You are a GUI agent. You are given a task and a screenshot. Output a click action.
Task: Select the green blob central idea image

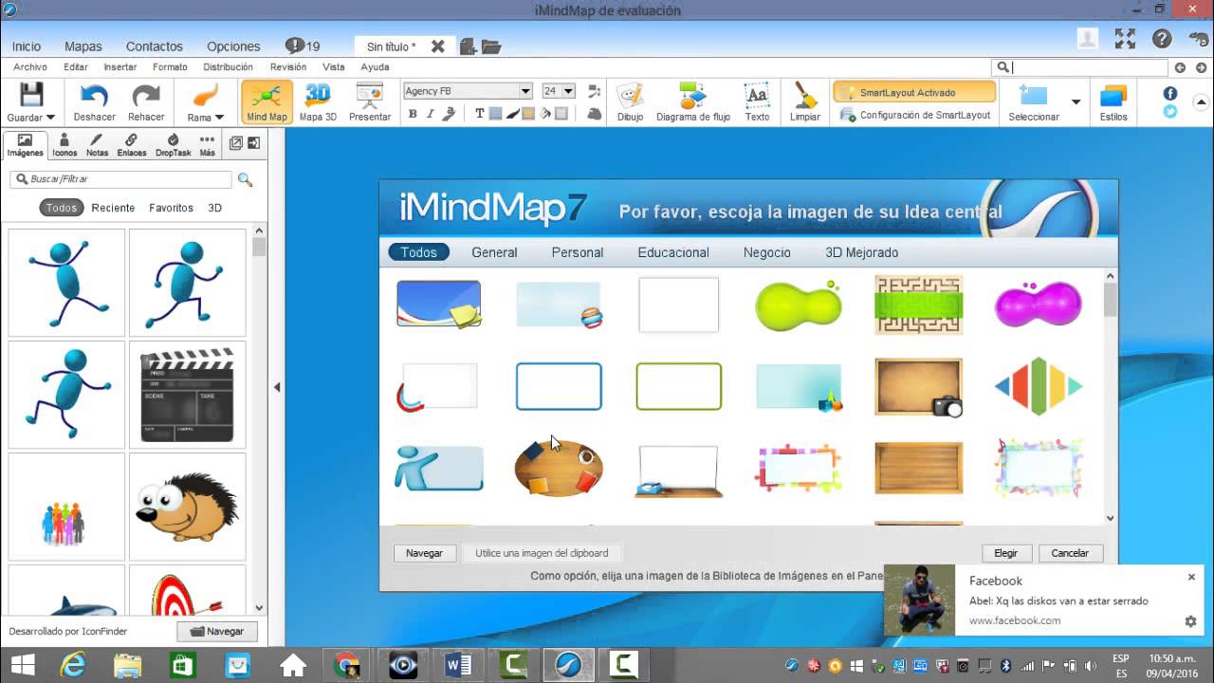(799, 305)
